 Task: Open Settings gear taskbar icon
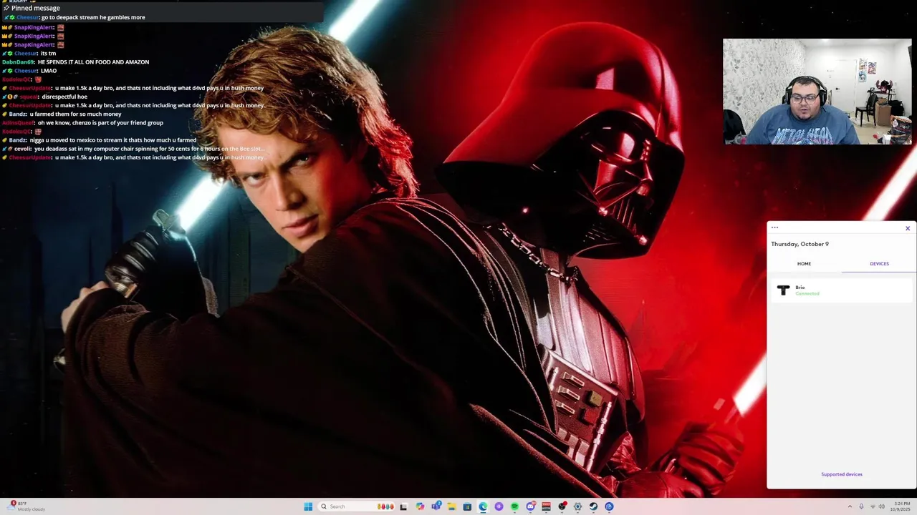(577, 506)
